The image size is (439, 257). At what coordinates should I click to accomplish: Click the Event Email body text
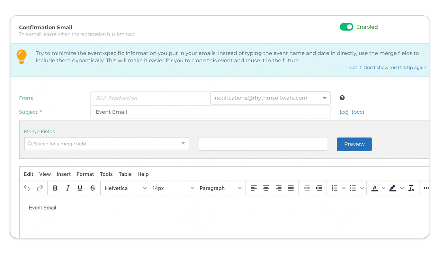tap(42, 208)
